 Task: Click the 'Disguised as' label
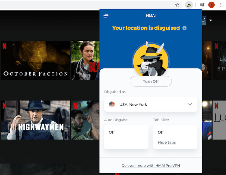[115, 92]
